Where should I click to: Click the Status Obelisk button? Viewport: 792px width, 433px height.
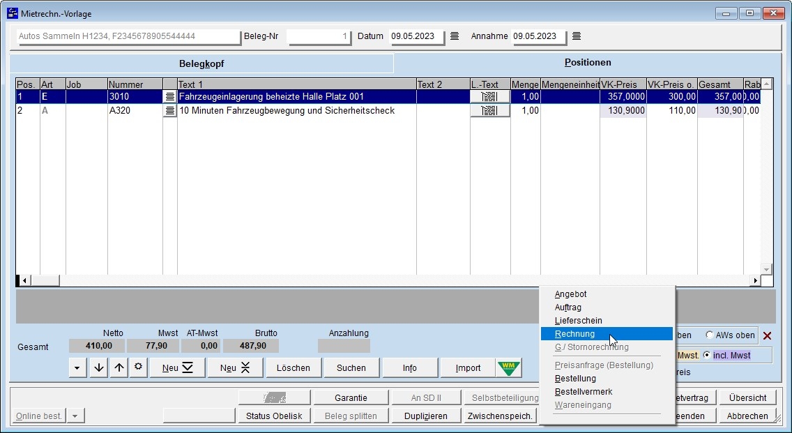click(274, 416)
